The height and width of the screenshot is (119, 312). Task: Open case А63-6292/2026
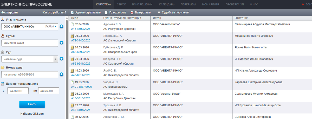point(81,52)
